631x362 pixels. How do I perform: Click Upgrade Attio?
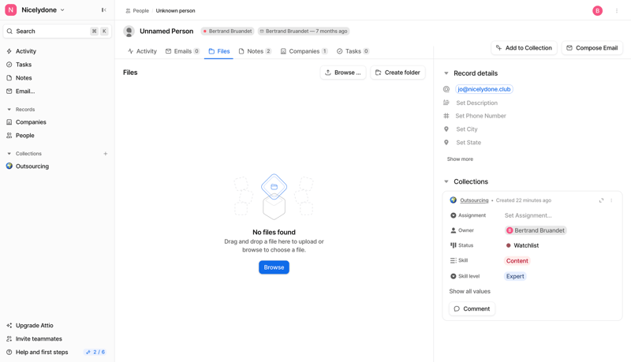pos(34,326)
